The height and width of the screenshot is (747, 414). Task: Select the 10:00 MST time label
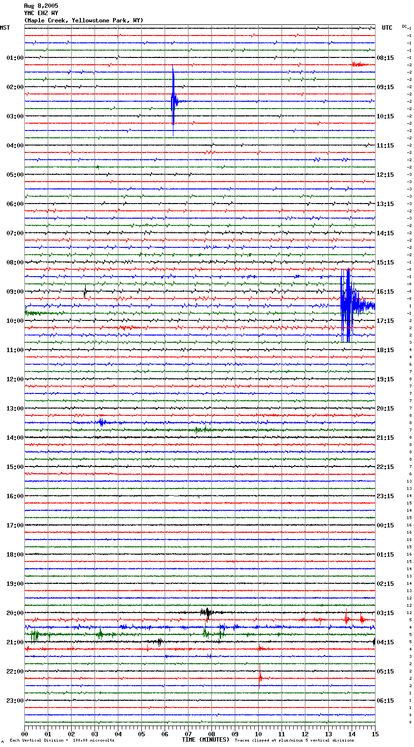(x=15, y=321)
